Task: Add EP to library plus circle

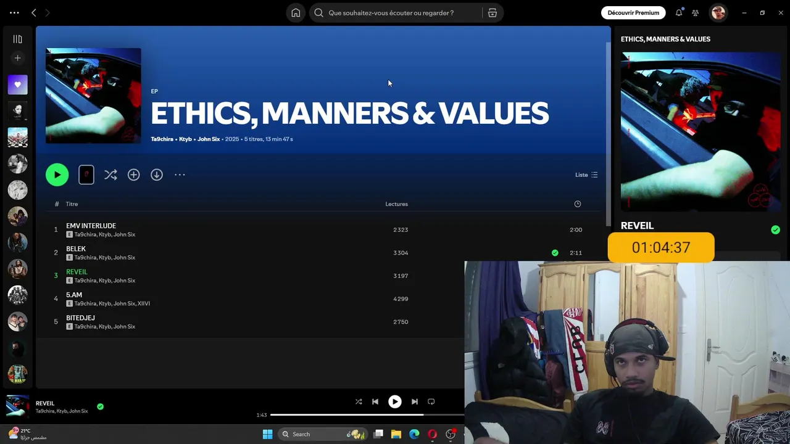Action: [x=133, y=175]
